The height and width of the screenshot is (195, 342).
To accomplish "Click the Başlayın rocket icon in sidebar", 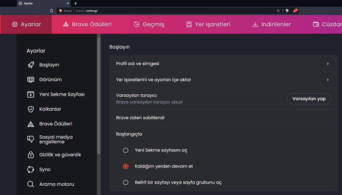I will (x=31, y=65).
